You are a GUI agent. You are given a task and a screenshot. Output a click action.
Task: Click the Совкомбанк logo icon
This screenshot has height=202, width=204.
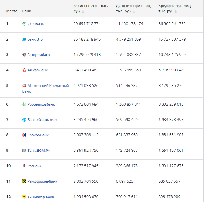point(24,135)
